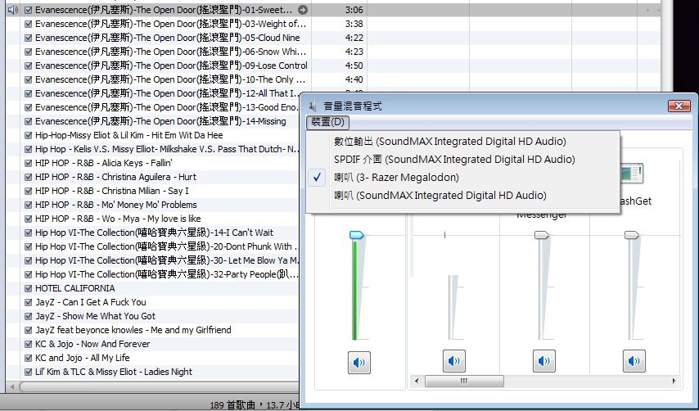The width and height of the screenshot is (699, 411).
Task: Uncheck Christina Aguilera - Hurt checkbox
Action: coord(29,177)
